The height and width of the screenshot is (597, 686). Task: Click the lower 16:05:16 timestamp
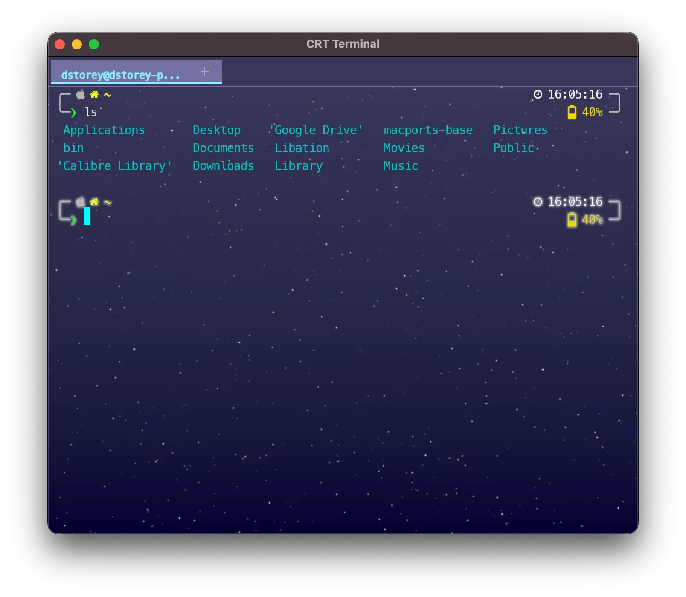575,202
